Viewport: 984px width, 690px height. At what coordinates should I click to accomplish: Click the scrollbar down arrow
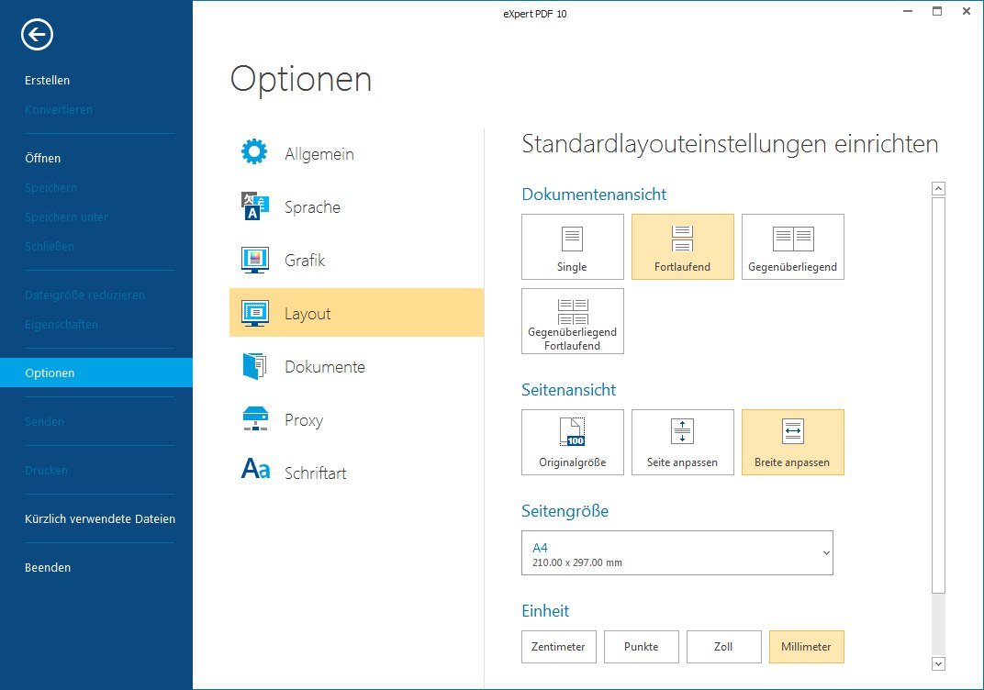[938, 663]
